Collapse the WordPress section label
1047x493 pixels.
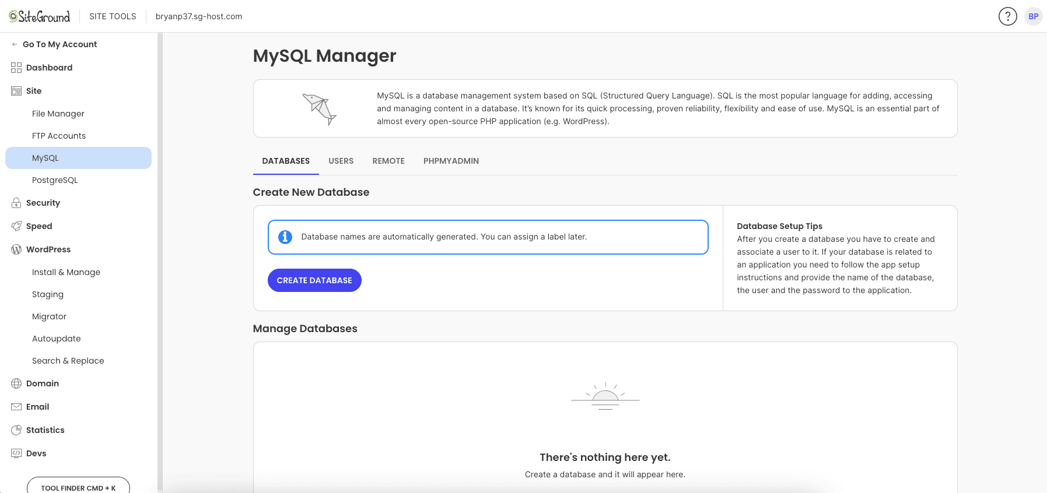pos(48,249)
